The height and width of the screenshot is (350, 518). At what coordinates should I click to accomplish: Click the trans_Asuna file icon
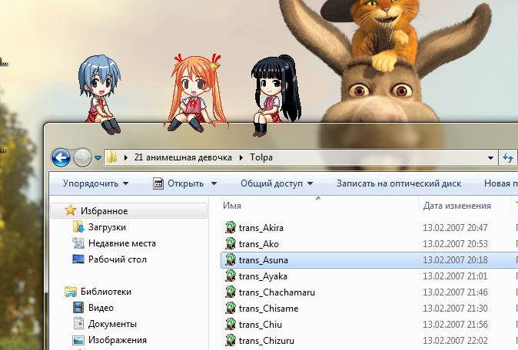tap(231, 259)
